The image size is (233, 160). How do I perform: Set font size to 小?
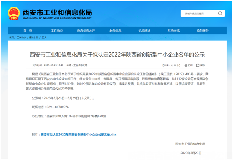coord(178,65)
